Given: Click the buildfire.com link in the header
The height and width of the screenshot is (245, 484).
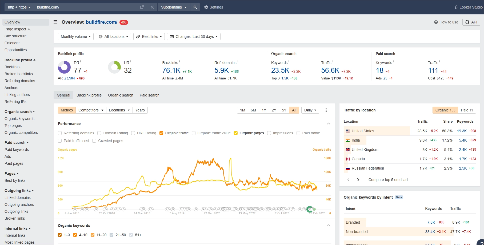Looking at the screenshot, I should (101, 22).
